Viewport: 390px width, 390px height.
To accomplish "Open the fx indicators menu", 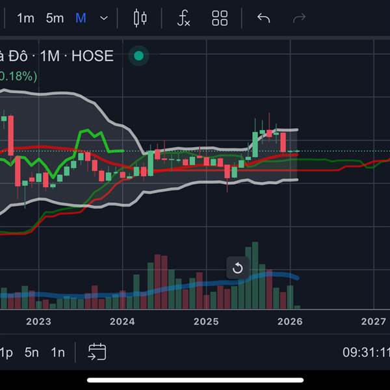I will 183,18.
